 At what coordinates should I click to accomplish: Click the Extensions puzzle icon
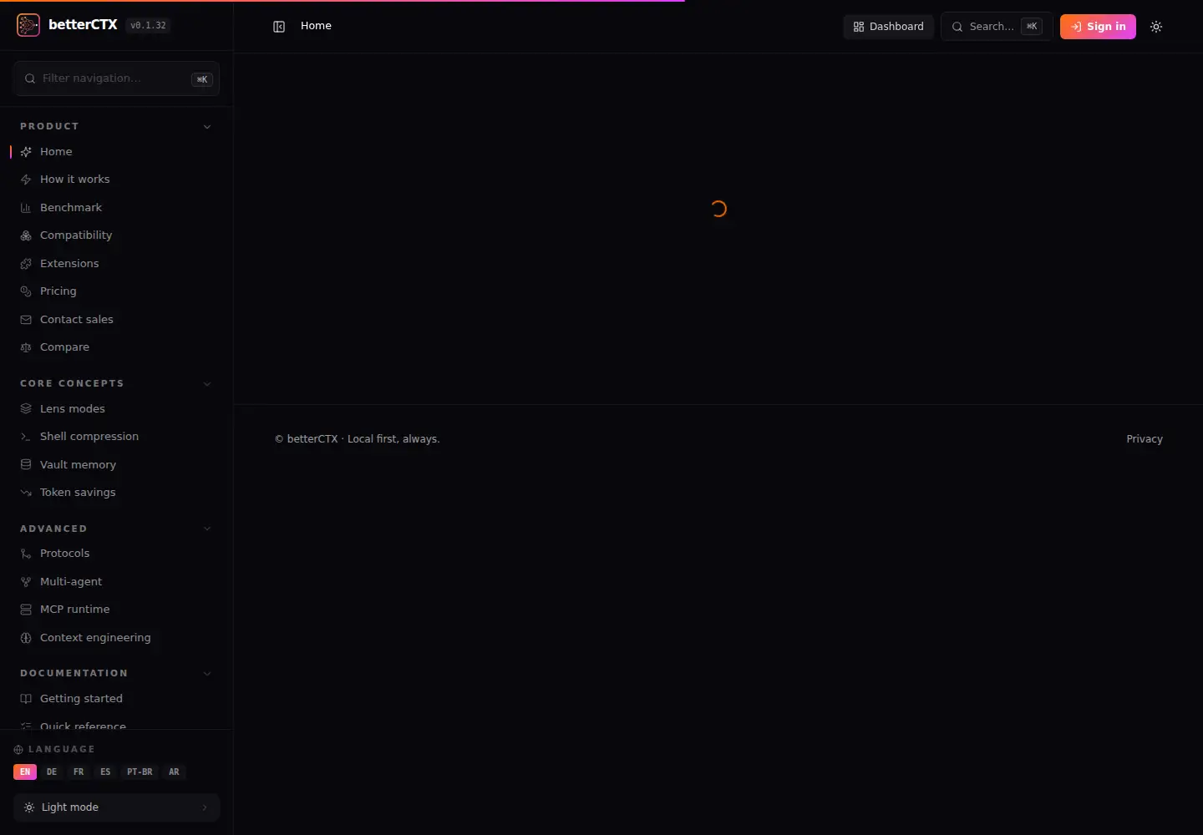[x=26, y=264]
